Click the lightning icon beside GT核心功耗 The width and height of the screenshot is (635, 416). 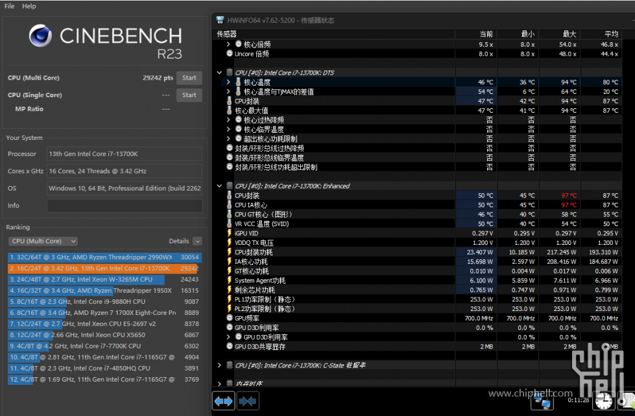click(229, 271)
